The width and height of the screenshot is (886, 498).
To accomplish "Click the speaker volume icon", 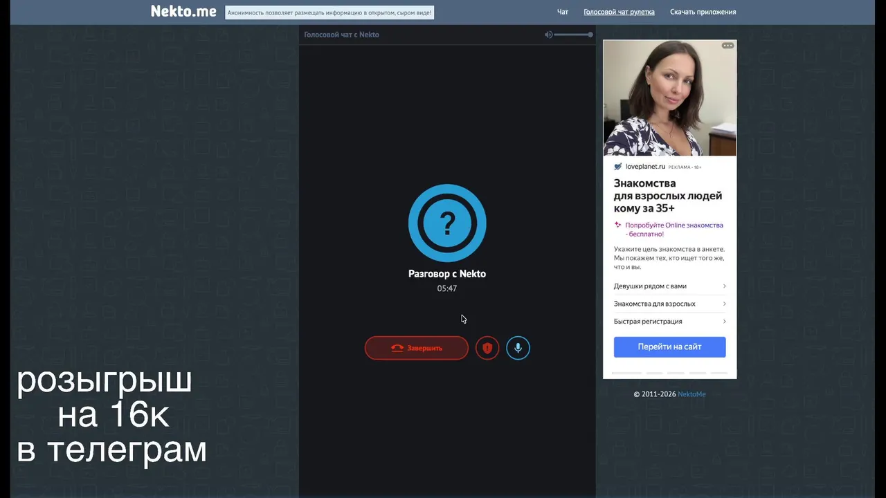I will point(548,35).
